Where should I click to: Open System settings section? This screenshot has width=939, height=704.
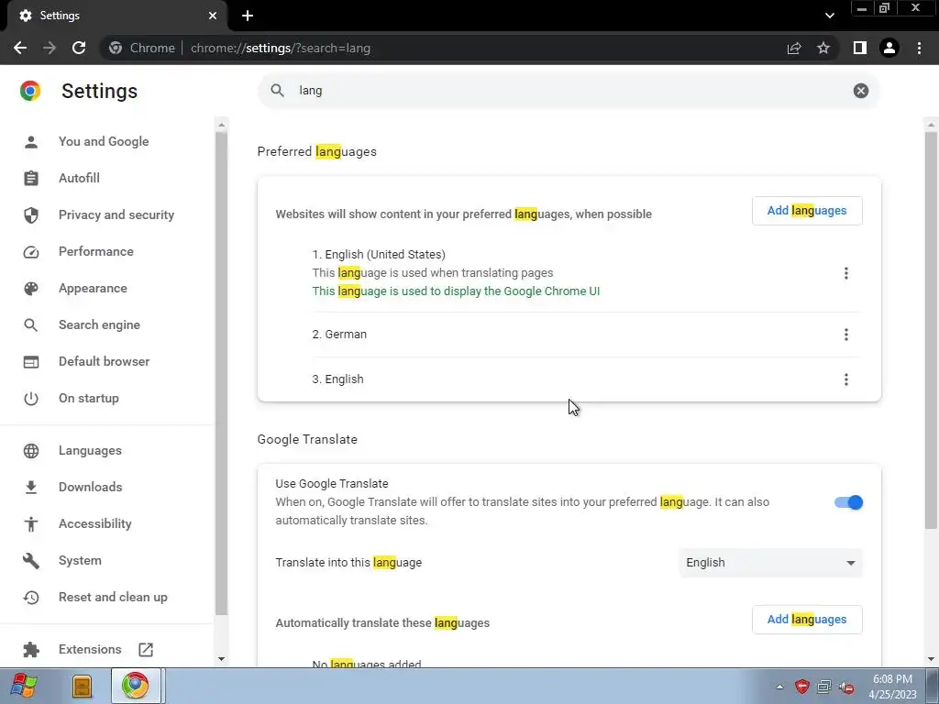pyautogui.click(x=80, y=560)
